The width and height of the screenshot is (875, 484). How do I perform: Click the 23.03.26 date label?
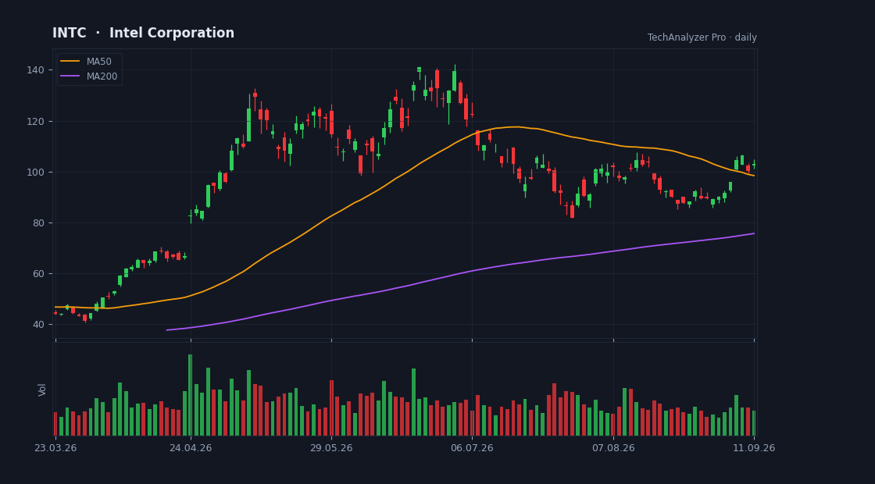click(55, 448)
